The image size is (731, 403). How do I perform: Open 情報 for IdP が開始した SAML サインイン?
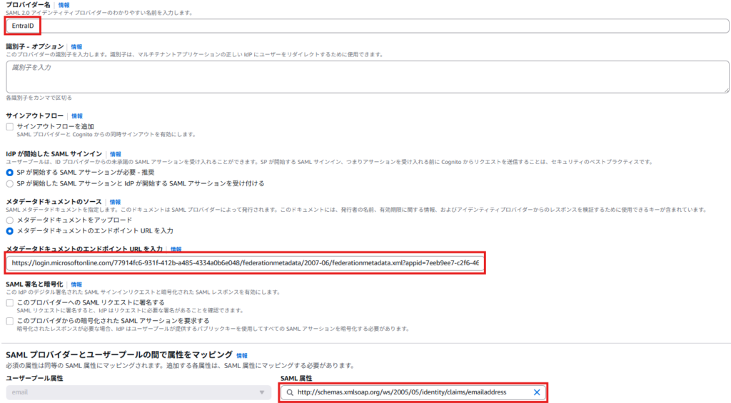pos(116,154)
